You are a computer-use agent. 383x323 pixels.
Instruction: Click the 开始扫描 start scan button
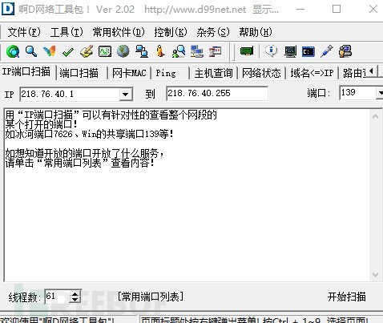click(347, 297)
